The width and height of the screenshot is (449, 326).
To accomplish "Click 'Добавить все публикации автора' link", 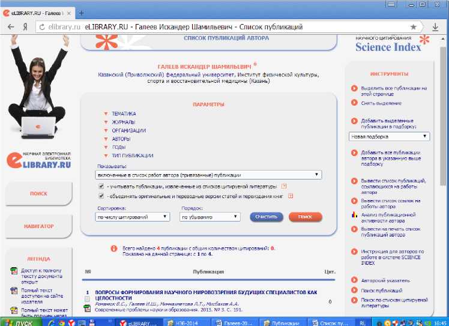I will tap(391, 158).
